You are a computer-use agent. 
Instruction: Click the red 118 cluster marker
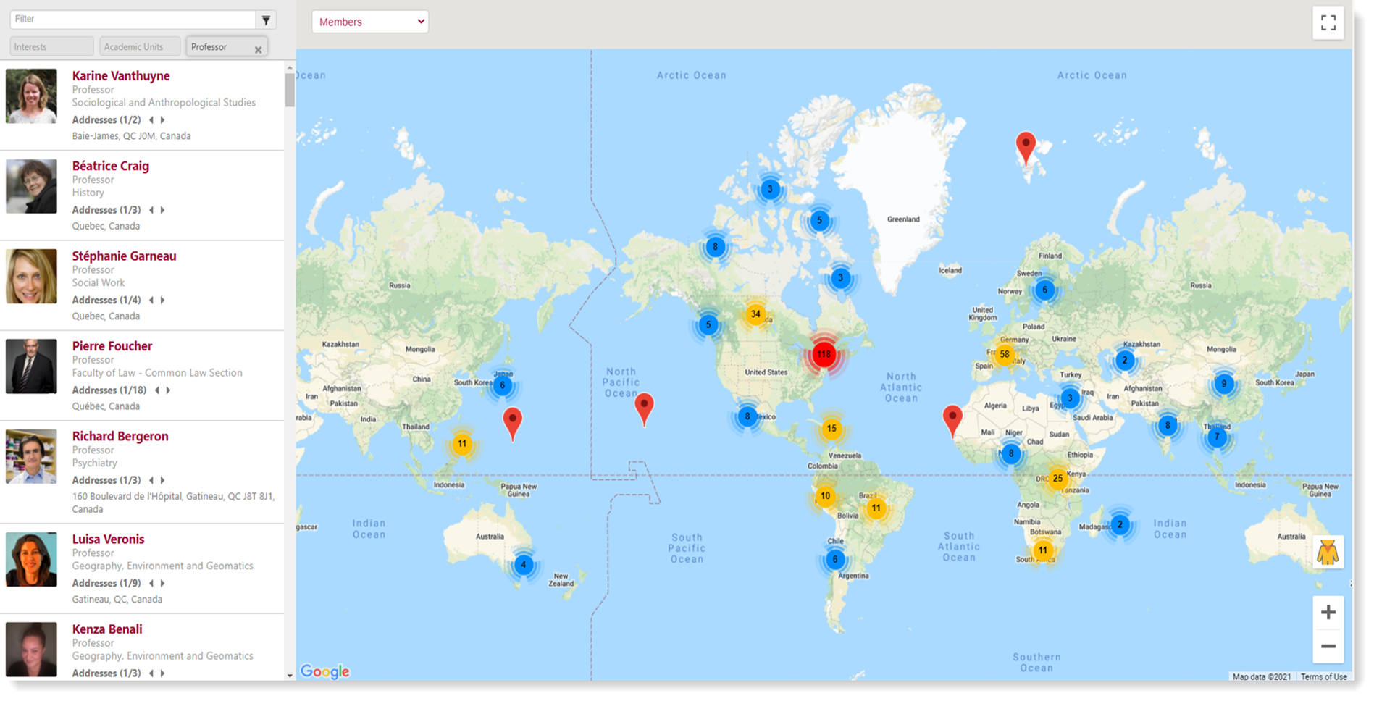click(824, 355)
